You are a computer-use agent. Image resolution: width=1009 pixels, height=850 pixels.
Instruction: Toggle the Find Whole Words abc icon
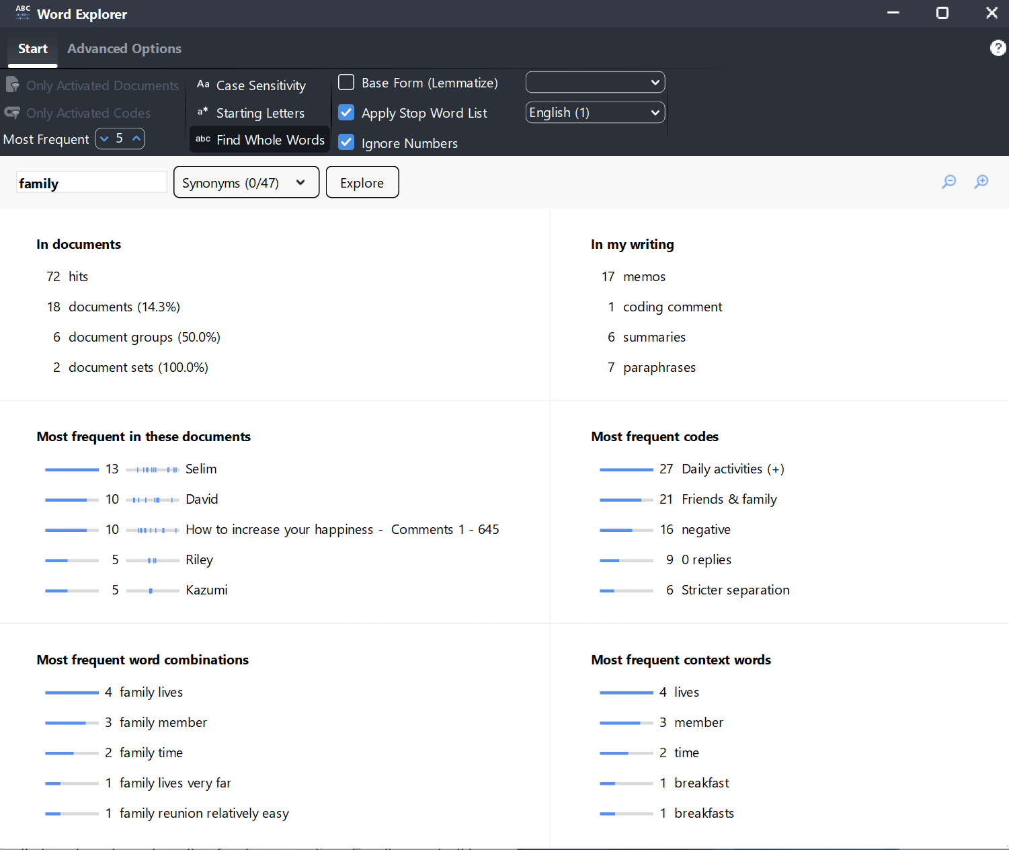pos(203,139)
